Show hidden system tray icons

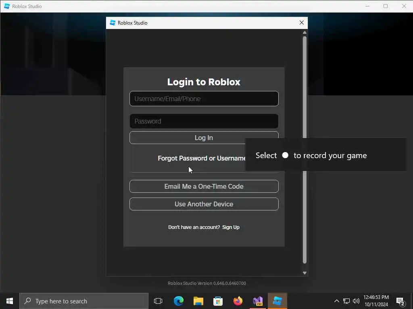[337, 301]
